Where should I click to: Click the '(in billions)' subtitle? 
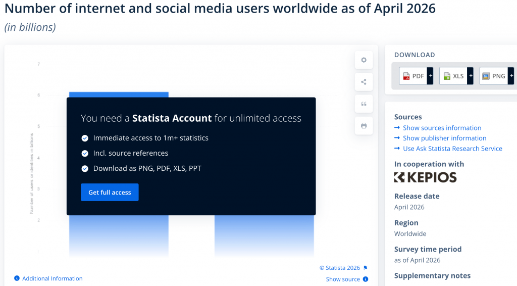(x=30, y=27)
